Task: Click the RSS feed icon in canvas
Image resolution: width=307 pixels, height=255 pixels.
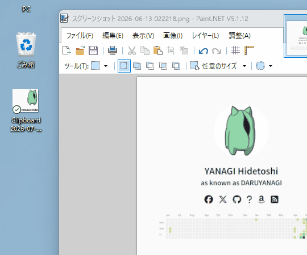Action: pyautogui.click(x=275, y=199)
